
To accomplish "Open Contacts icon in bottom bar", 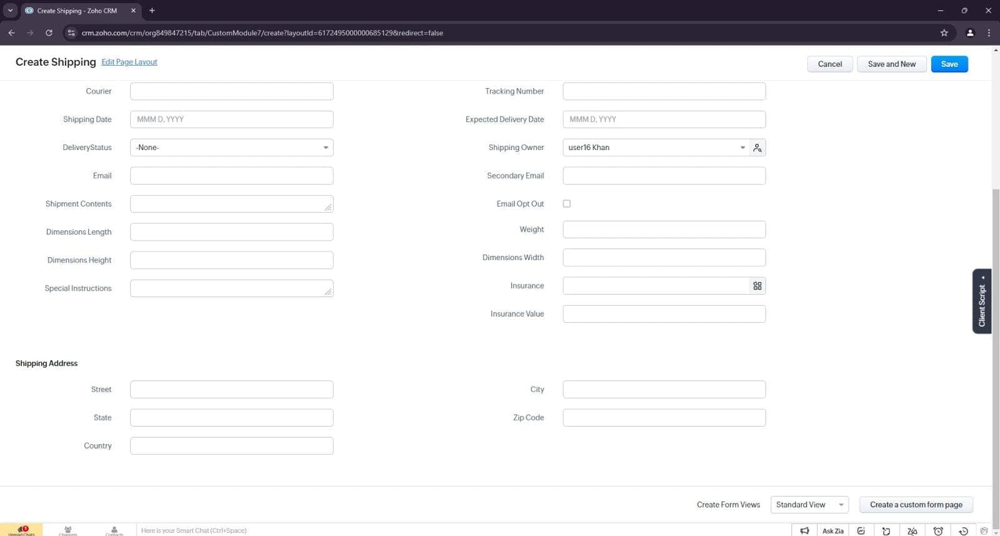I will 114,530.
